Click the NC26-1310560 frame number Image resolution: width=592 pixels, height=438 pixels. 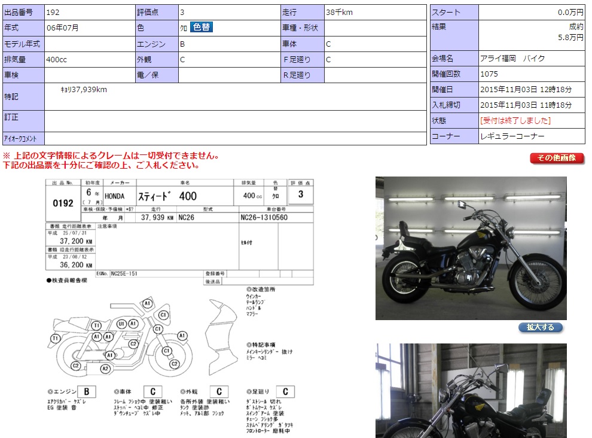tap(264, 217)
